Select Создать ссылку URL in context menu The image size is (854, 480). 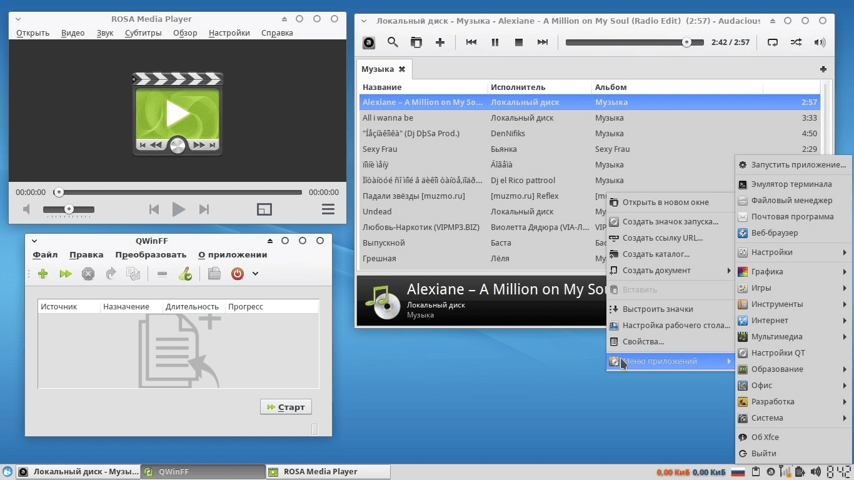tap(670, 237)
